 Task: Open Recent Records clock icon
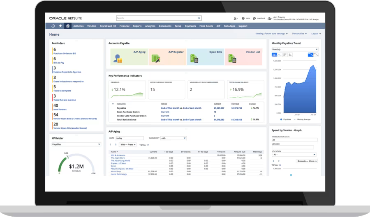[x=53, y=26]
